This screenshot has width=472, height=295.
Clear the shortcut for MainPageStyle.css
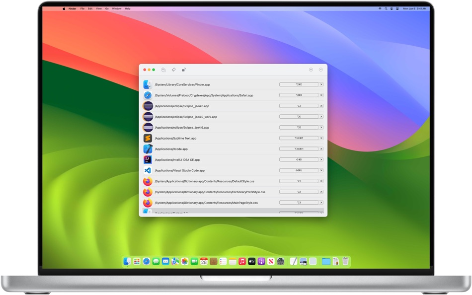click(321, 203)
